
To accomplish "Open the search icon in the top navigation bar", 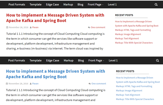I will (x=156, y=5).
